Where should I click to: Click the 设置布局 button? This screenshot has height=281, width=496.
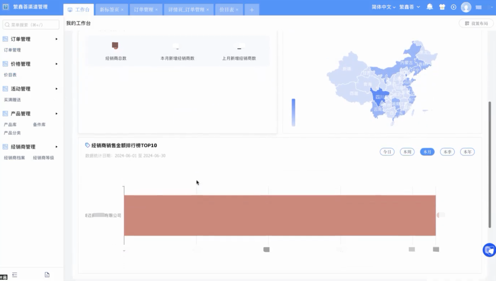coord(477,23)
